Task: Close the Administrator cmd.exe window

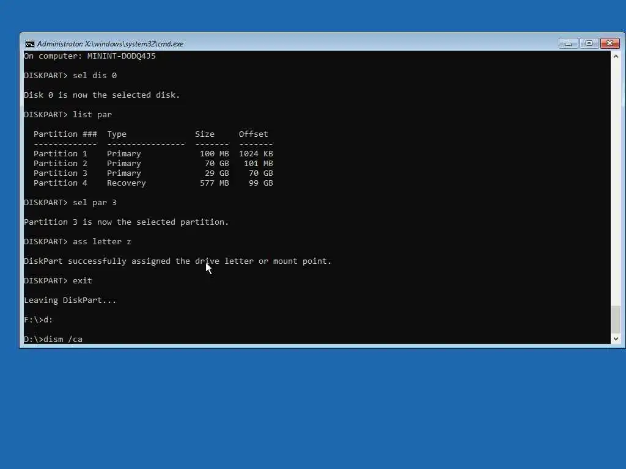Action: point(610,43)
